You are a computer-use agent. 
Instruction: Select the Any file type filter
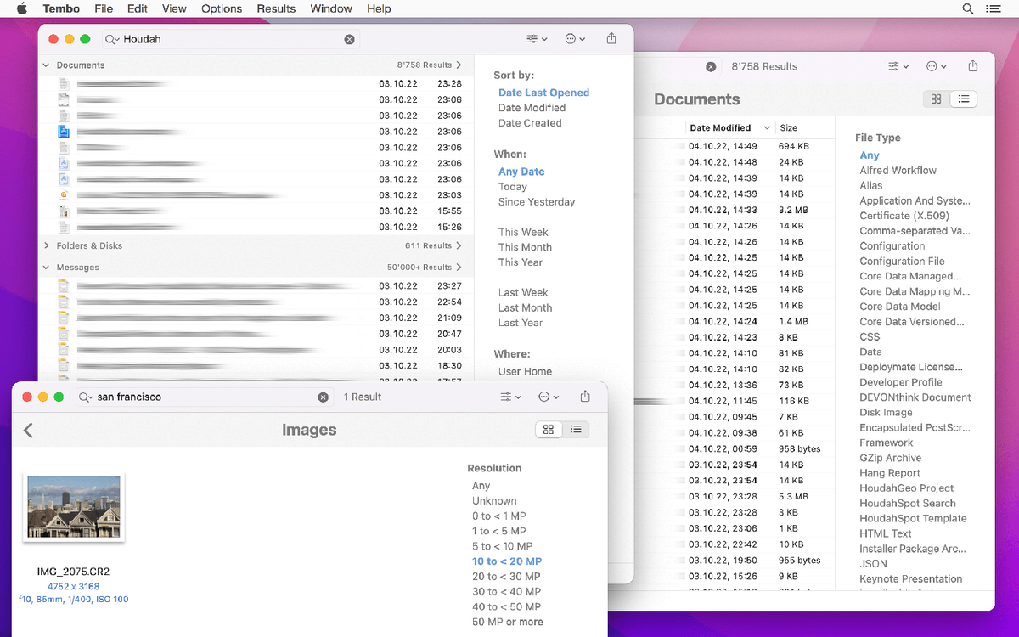pos(870,155)
